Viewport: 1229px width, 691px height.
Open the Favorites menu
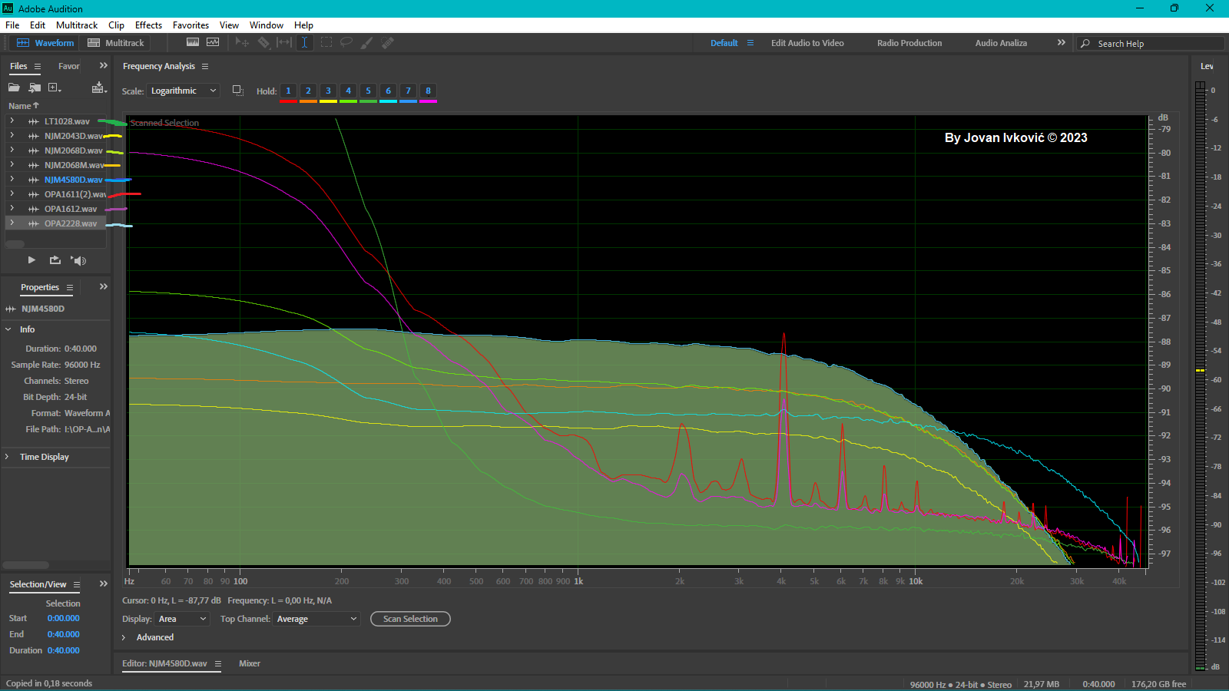click(190, 25)
